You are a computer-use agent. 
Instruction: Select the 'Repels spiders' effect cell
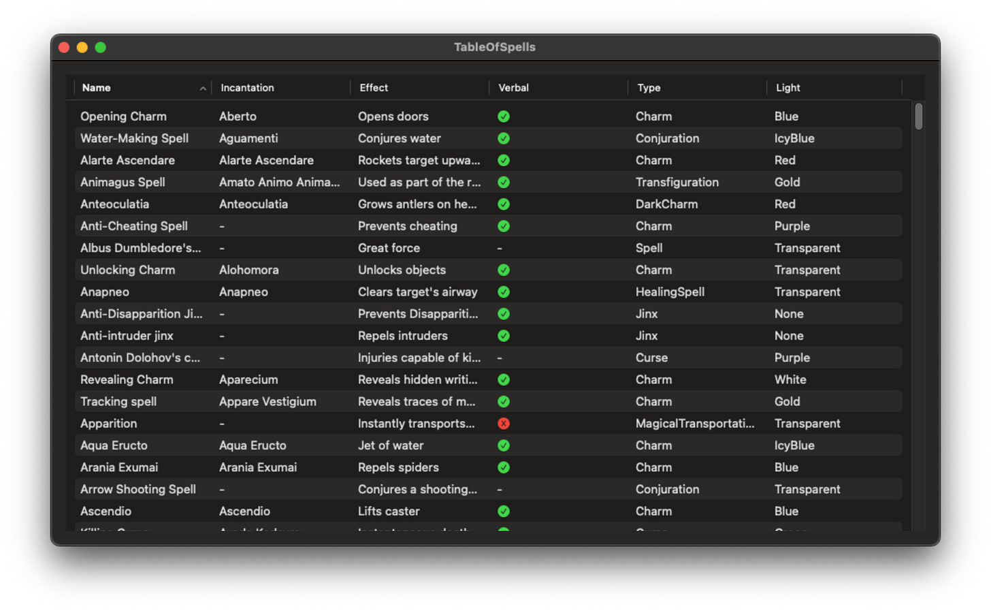[399, 467]
